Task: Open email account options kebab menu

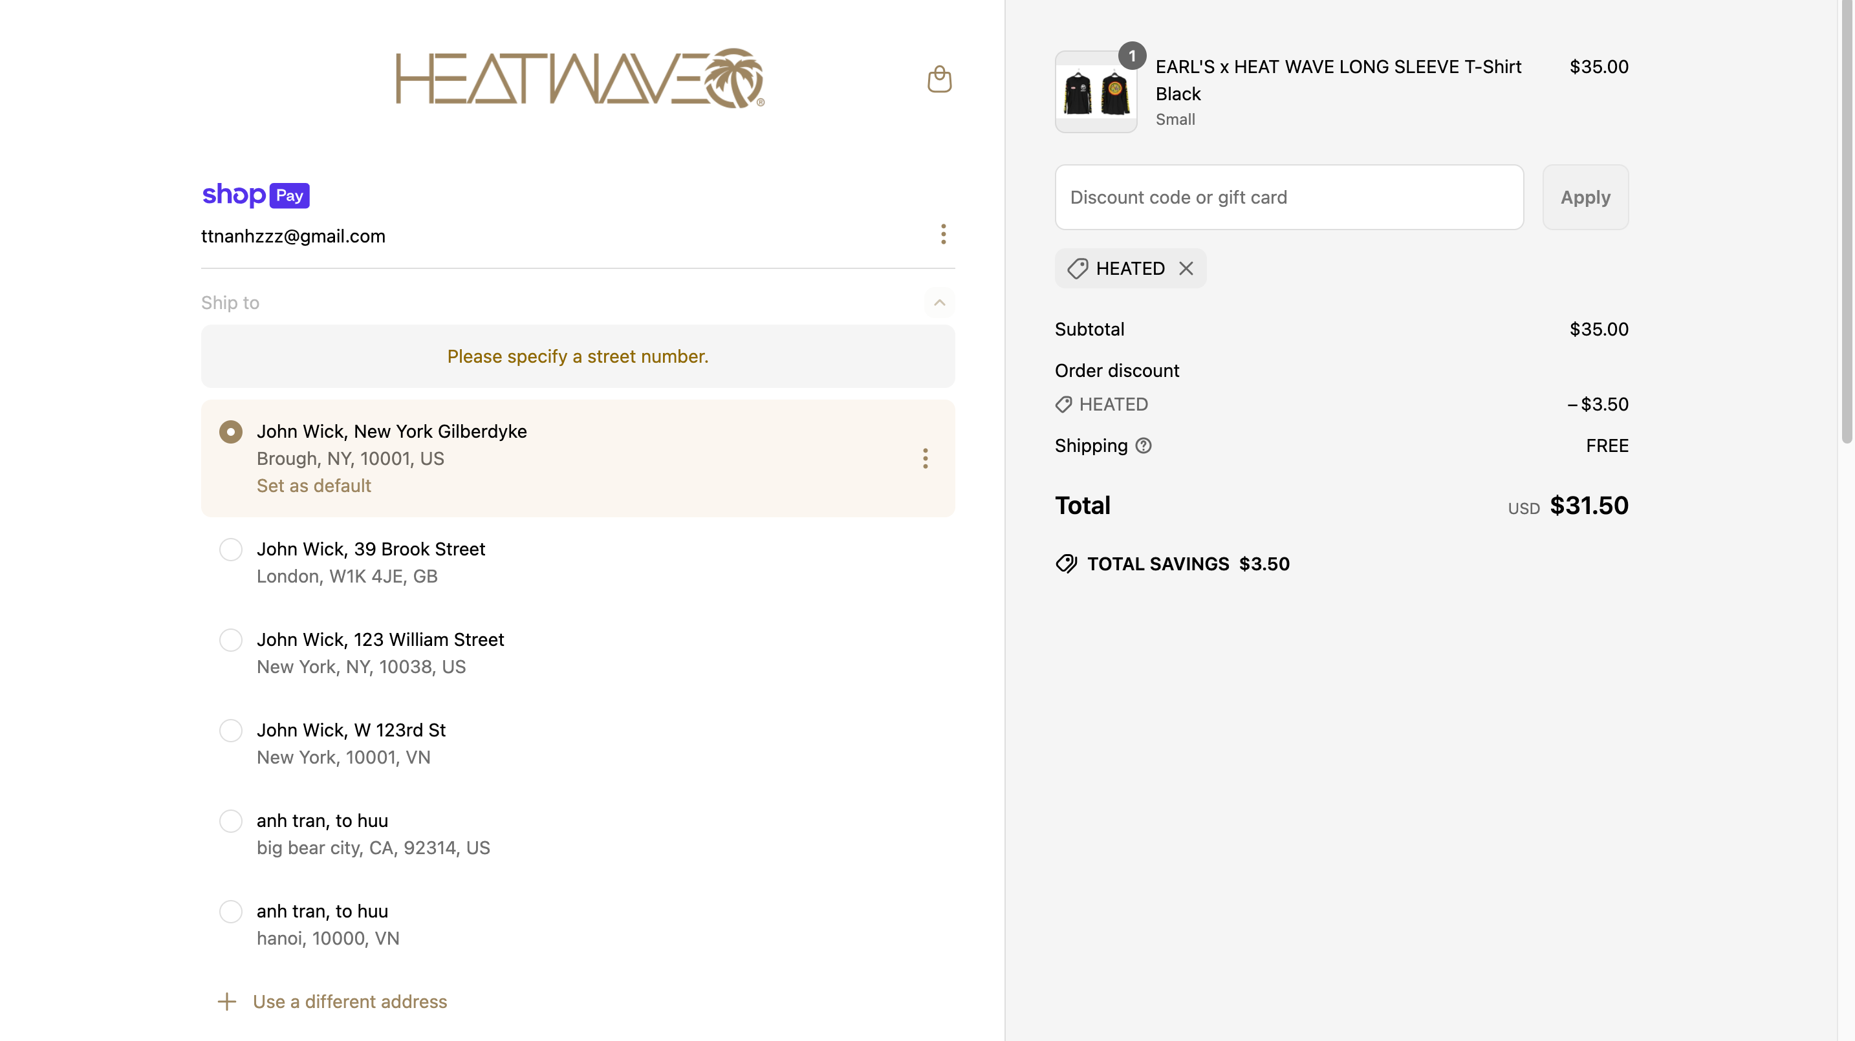Action: pos(942,234)
